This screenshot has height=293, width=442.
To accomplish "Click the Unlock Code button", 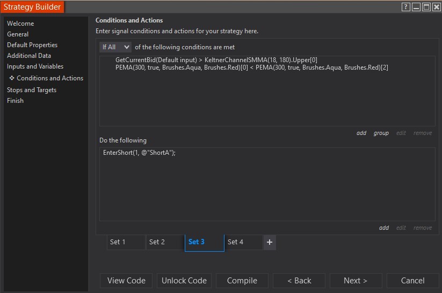I will (x=184, y=281).
